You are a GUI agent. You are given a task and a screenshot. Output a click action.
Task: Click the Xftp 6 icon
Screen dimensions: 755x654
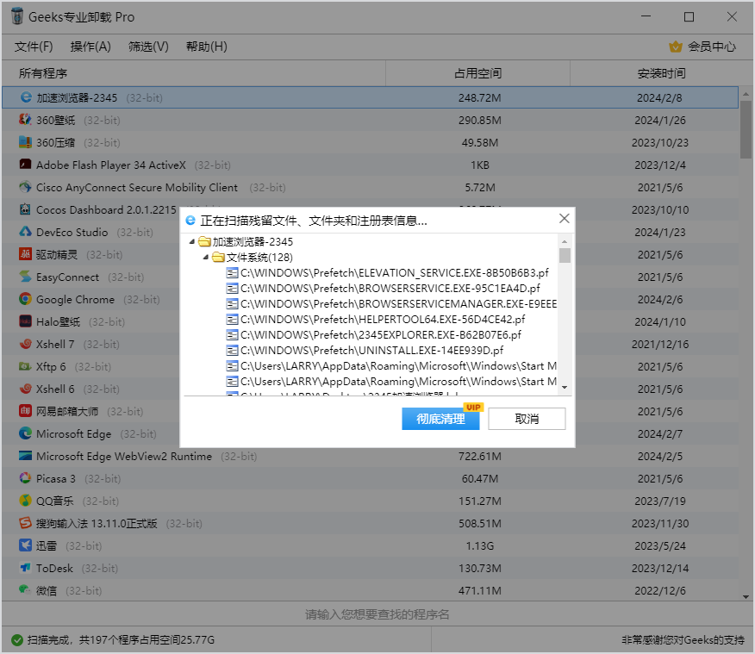tap(25, 366)
